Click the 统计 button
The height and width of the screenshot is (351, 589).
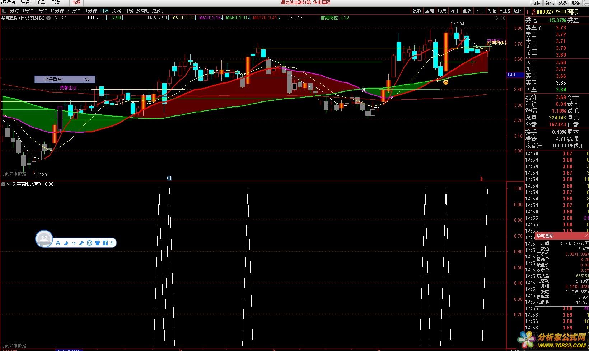coord(455,11)
